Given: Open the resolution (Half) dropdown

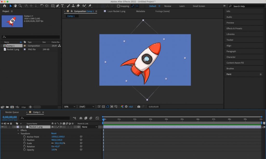Looking at the screenshot, I should pyautogui.click(x=86, y=107).
